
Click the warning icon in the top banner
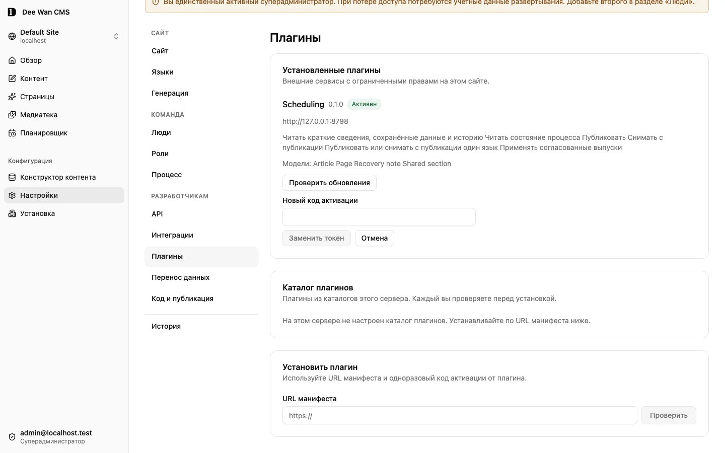point(156,3)
